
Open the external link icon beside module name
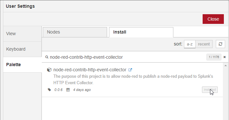(x=130, y=70)
